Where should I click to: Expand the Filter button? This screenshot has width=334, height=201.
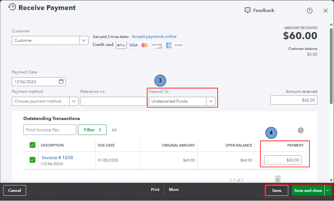(92, 130)
